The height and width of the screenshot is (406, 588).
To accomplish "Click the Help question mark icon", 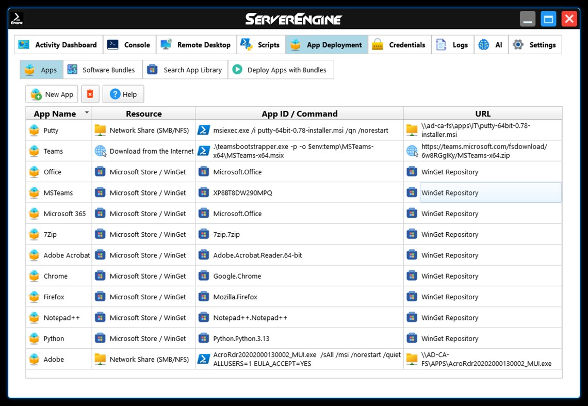I will tap(113, 94).
